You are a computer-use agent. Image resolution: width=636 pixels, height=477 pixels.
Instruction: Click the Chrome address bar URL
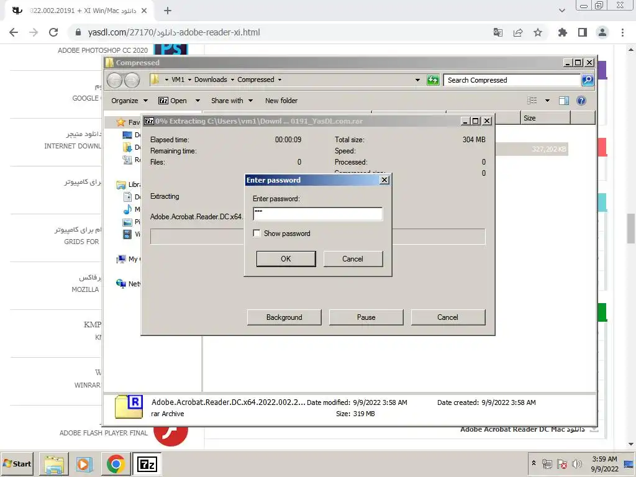(174, 32)
